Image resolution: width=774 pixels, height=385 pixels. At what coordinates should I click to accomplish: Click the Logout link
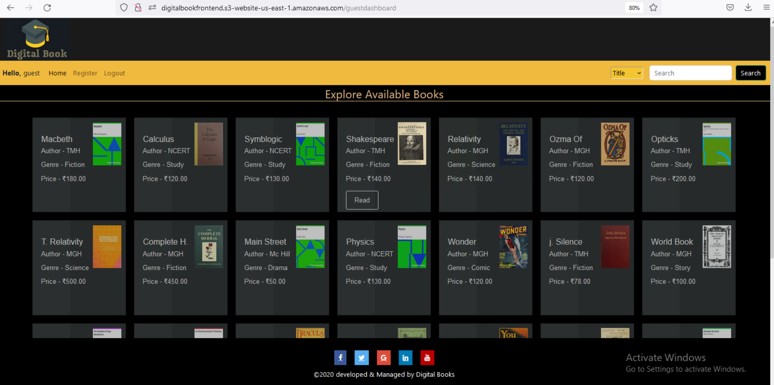pos(114,73)
